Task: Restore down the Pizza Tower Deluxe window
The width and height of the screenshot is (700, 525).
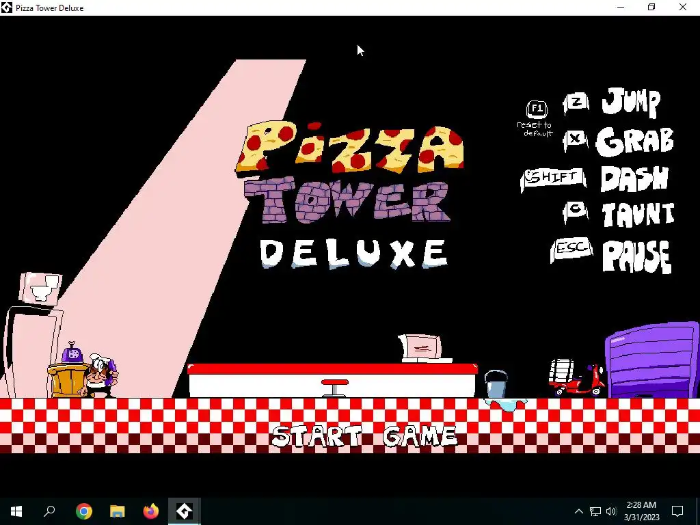Action: (x=651, y=7)
